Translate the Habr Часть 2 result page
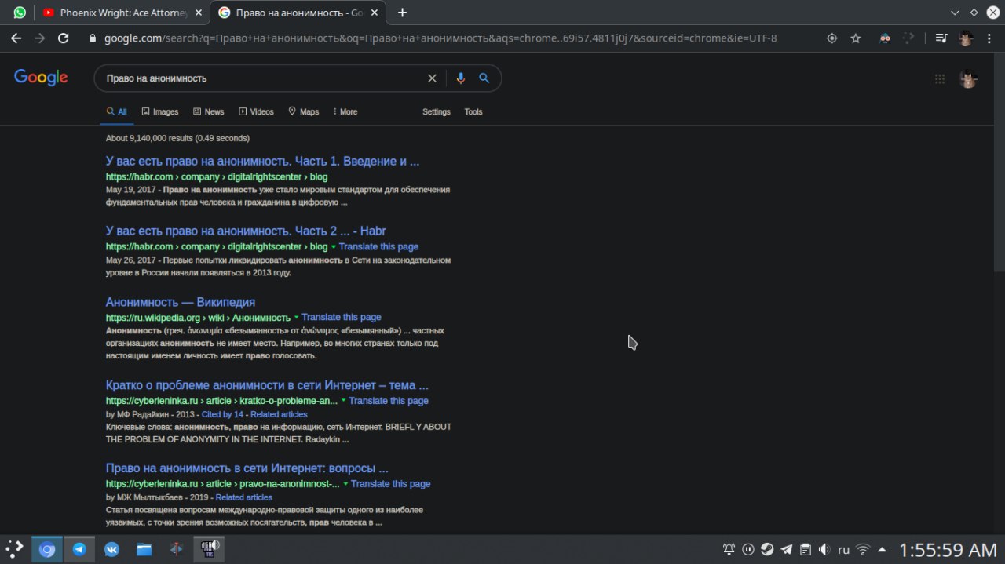This screenshot has width=1005, height=564. [x=378, y=246]
